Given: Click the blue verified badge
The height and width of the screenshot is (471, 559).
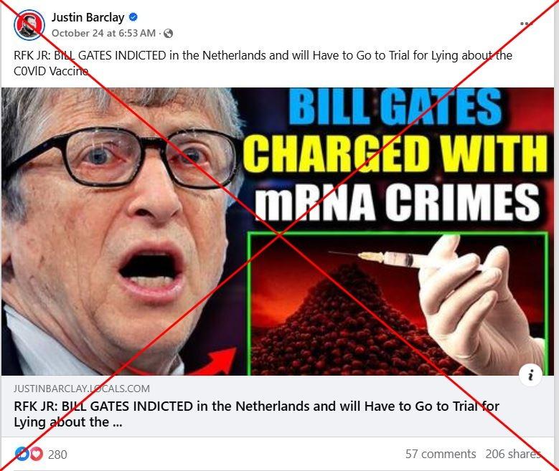Looking at the screenshot, I should pyautogui.click(x=133, y=16).
